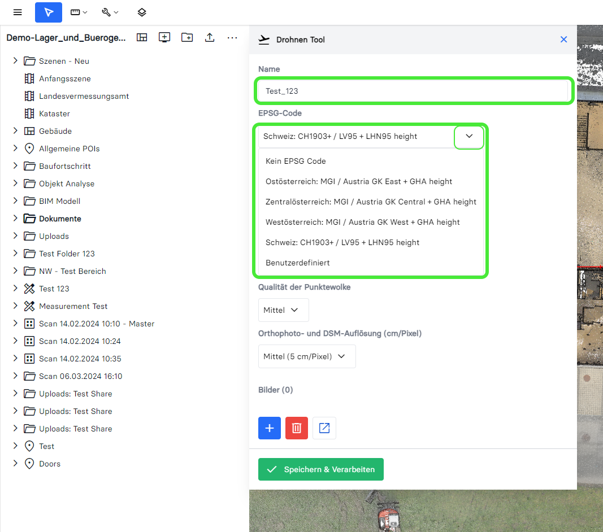Click the open external link icon
603x532 pixels.
(x=324, y=428)
